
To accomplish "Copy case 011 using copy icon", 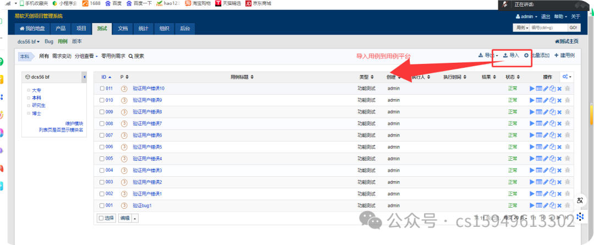I will (552, 89).
